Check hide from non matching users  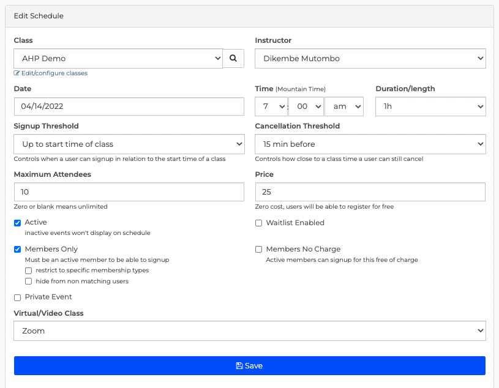(x=29, y=281)
